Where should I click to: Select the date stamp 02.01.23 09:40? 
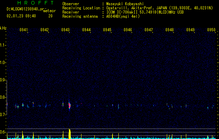click(x=21, y=16)
